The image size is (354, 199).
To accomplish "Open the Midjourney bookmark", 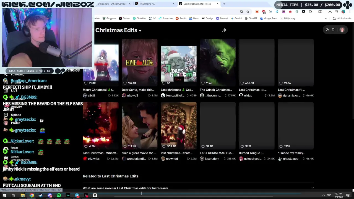I will click(287, 19).
